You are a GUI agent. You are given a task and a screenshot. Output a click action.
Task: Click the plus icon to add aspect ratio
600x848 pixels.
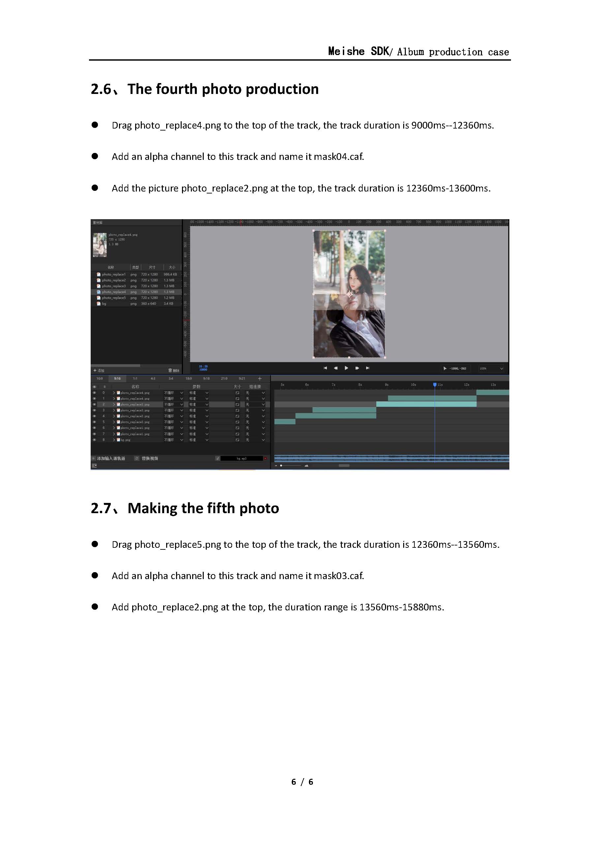(260, 379)
